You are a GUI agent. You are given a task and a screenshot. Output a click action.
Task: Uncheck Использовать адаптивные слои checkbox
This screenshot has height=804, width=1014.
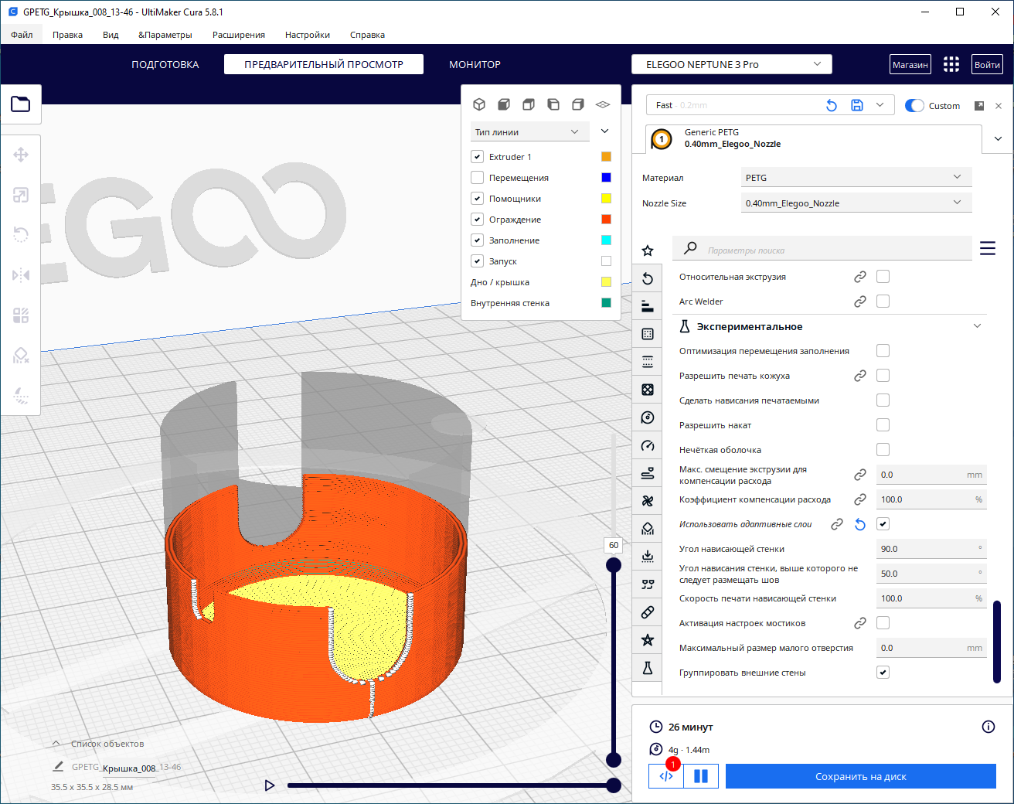(x=883, y=524)
